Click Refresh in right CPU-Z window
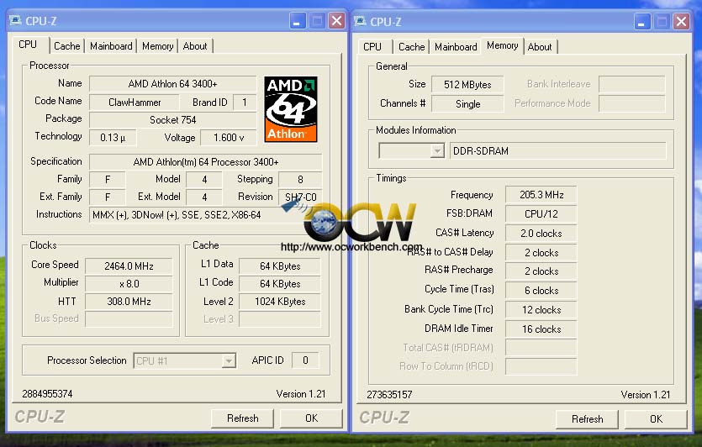Screen dimensions: 702x447 click(x=587, y=419)
